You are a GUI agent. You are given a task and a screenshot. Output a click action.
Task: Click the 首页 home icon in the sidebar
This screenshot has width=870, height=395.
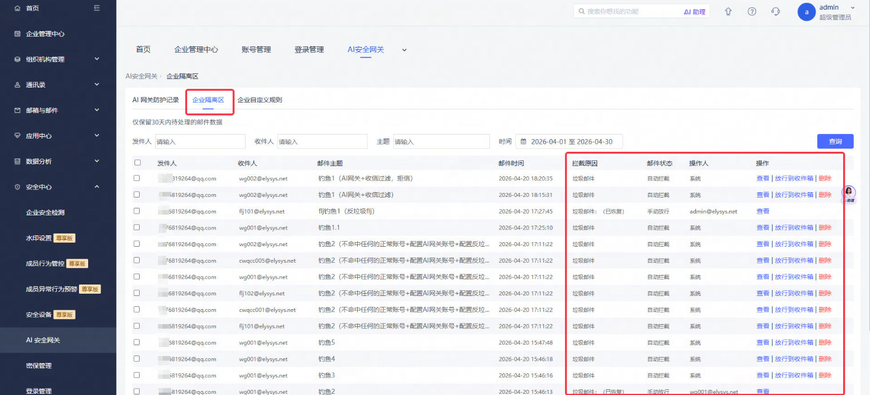17,9
